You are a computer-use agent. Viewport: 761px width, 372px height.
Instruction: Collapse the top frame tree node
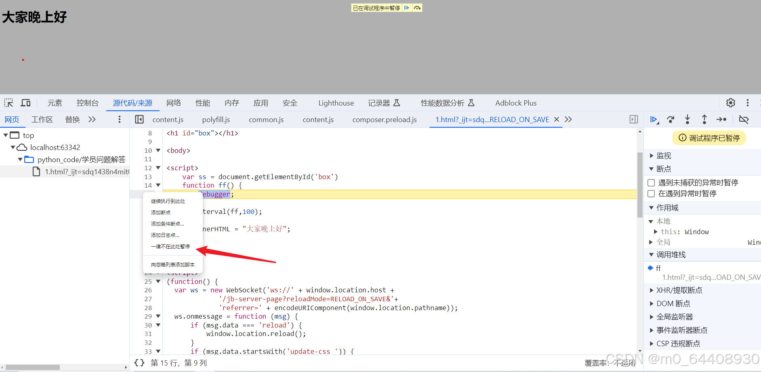pyautogui.click(x=6, y=135)
